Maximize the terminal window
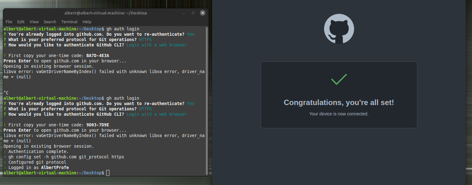472x185 pixels. pyautogui.click(x=193, y=13)
